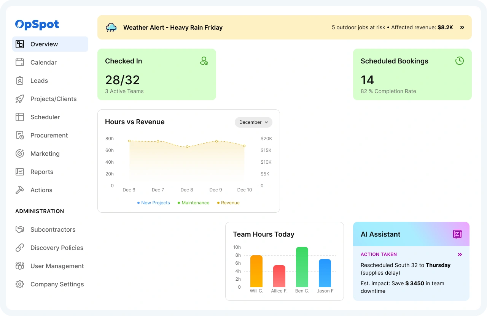Toggle the New Projects legend in Hours vs Revenue
The height and width of the screenshot is (316, 487).
153,203
